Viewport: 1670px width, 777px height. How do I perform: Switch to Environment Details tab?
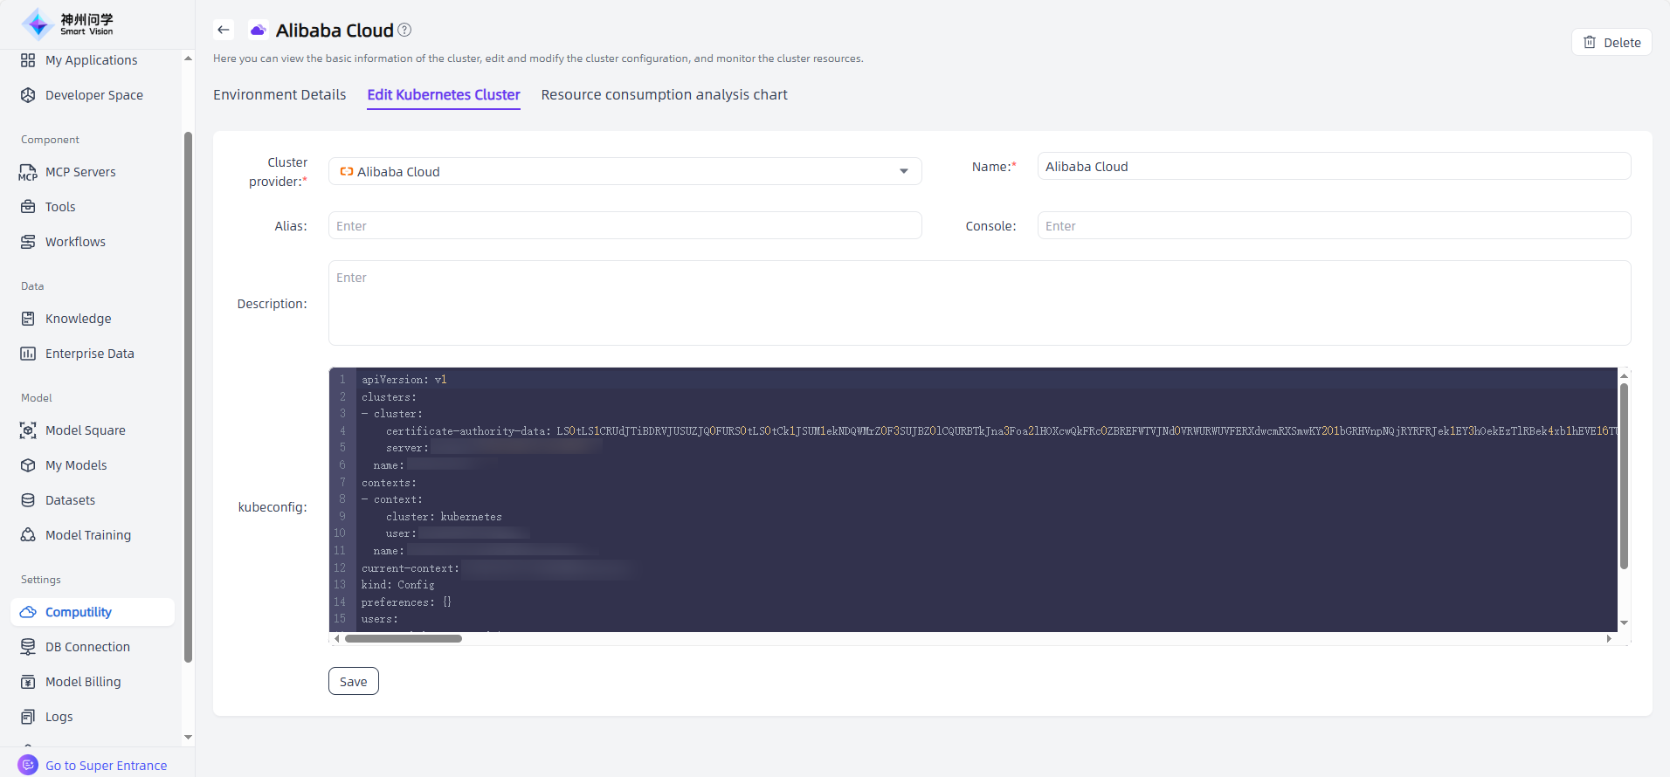click(279, 94)
